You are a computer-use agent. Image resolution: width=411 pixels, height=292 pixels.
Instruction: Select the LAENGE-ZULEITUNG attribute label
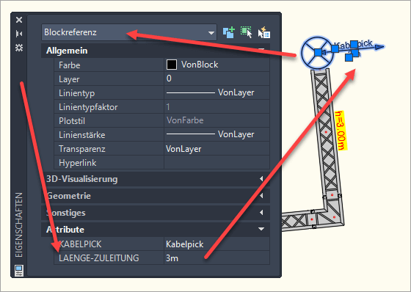[x=99, y=258]
